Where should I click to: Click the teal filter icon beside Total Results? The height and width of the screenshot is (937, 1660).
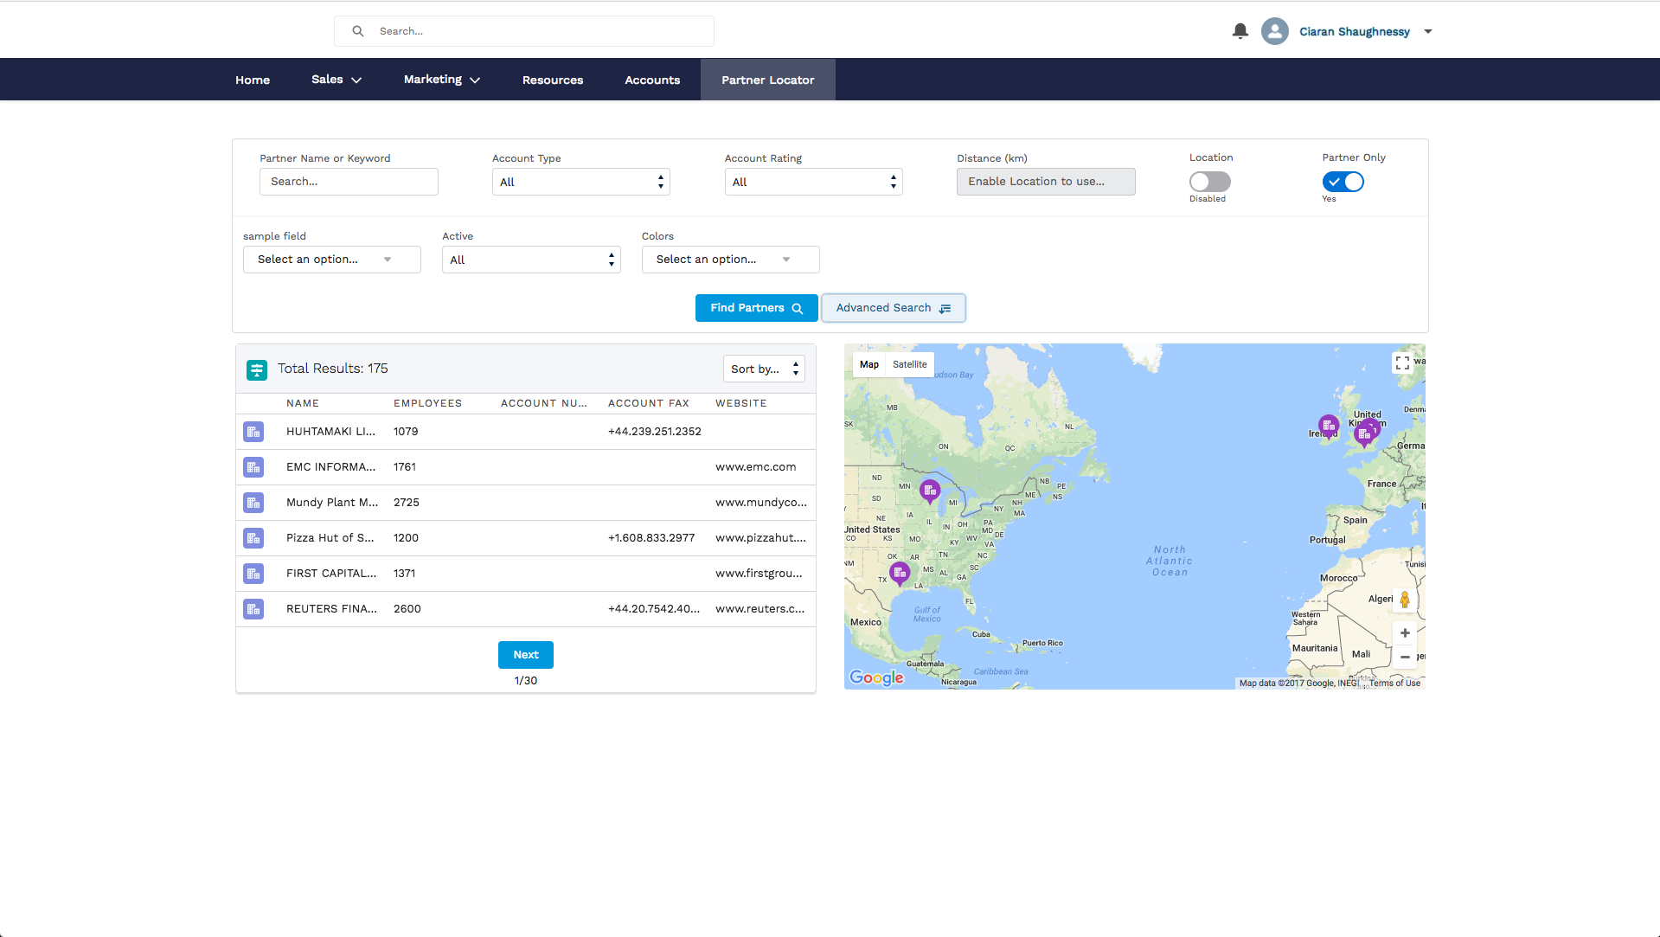coord(257,369)
